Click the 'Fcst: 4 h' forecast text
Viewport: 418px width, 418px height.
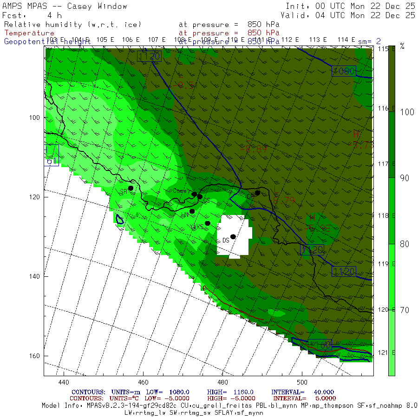point(32,15)
